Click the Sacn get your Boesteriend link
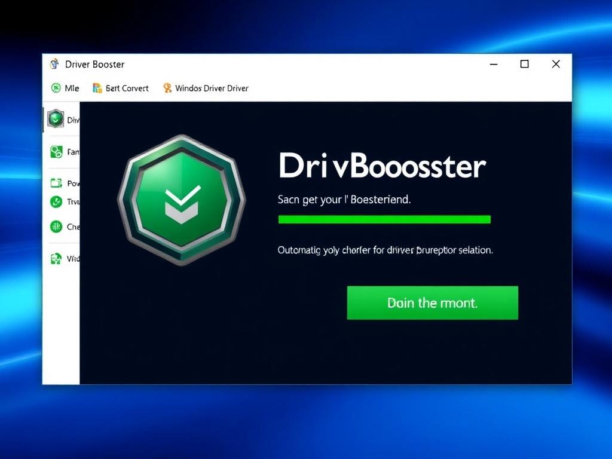The height and width of the screenshot is (459, 612). pyautogui.click(x=344, y=200)
